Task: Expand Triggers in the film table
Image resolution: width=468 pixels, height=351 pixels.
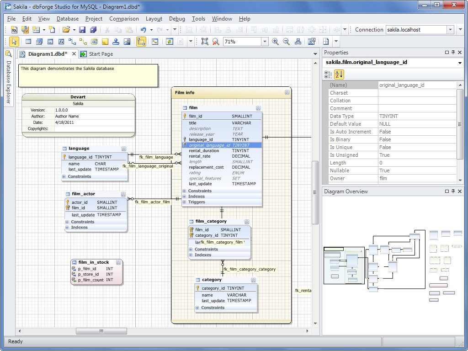Action: 184,202
